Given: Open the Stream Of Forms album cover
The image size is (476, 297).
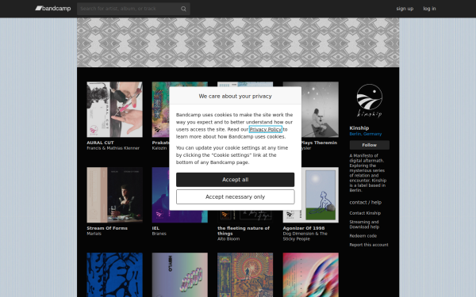Looking at the screenshot, I should (114, 195).
